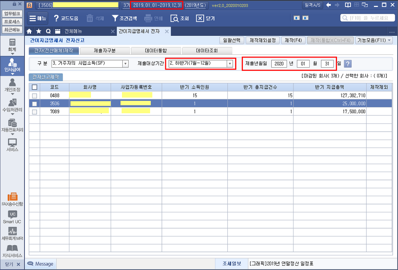This screenshot has width=398, height=270.
Task: Check the row 7089 checkbox
Action: 35,112
